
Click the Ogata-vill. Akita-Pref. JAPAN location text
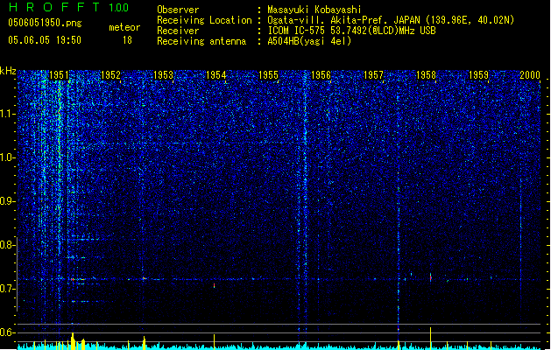391,20
